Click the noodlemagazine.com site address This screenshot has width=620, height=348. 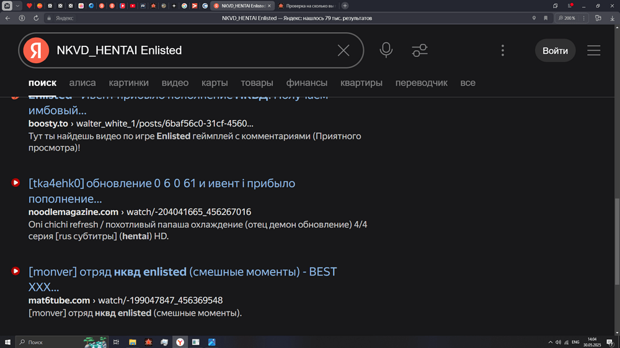pos(73,212)
